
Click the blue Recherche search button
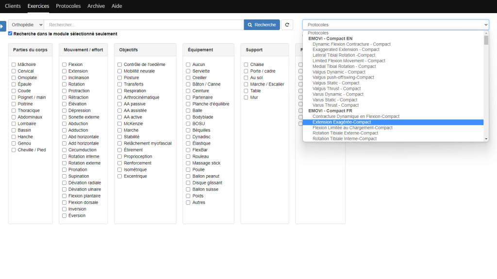[x=262, y=25]
